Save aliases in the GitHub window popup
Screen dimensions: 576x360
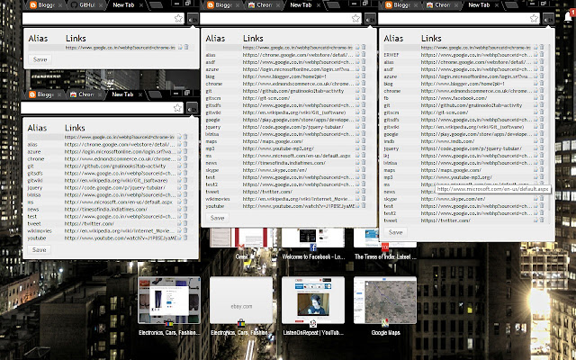point(40,59)
